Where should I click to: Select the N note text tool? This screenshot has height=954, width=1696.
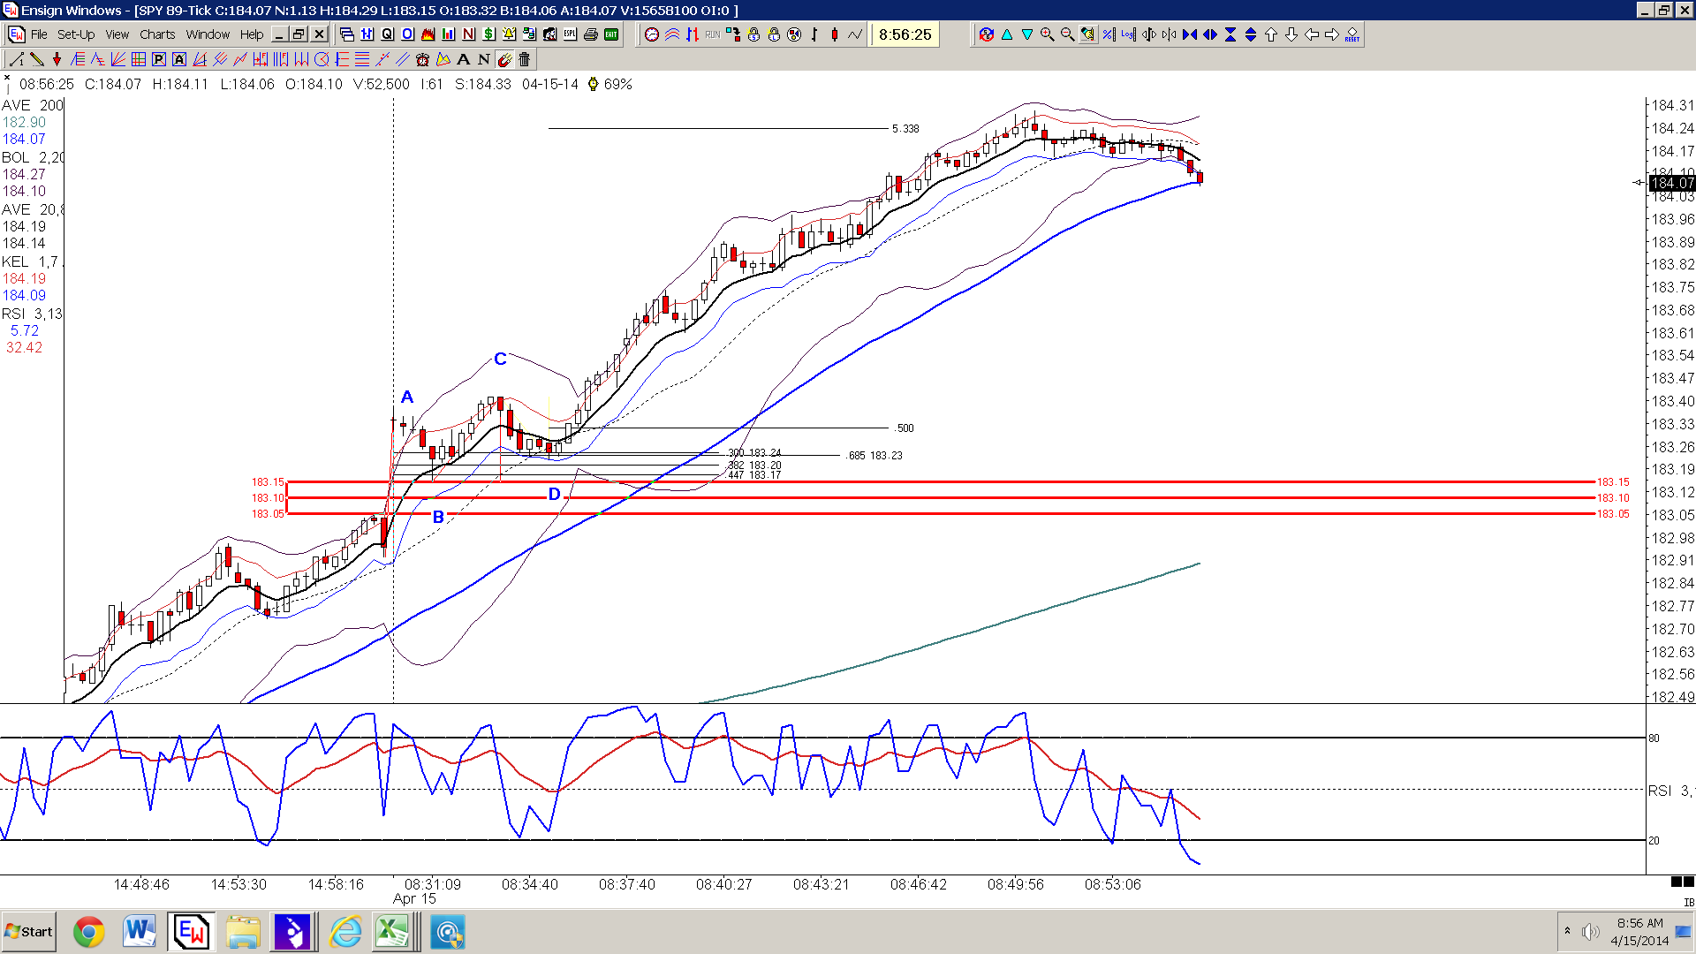484,59
